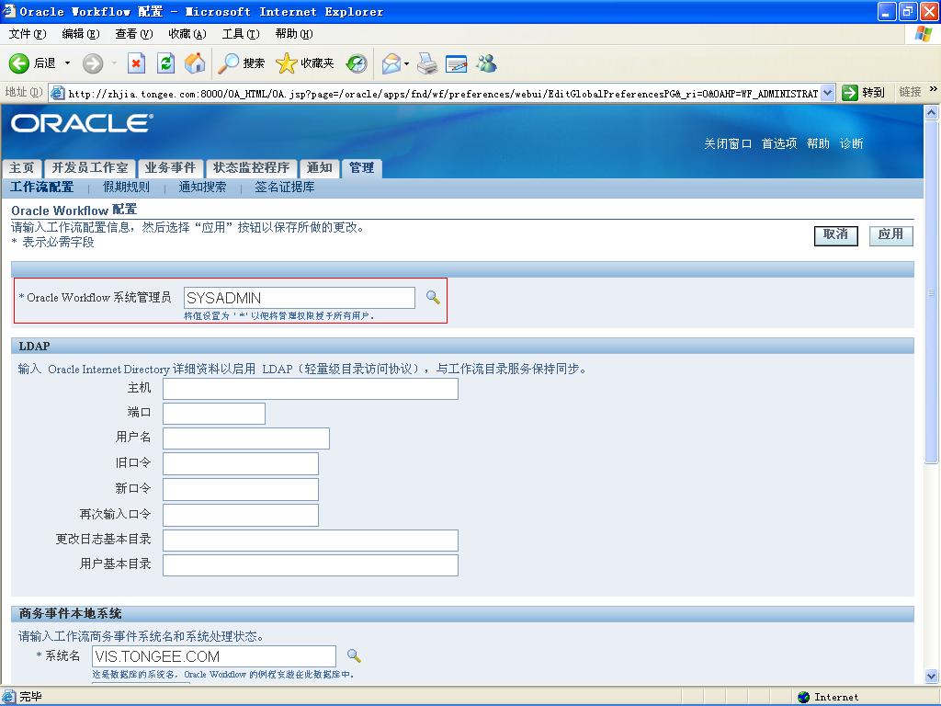Refresh the page using the refresh icon
Screen dimensions: 941x706
165,63
